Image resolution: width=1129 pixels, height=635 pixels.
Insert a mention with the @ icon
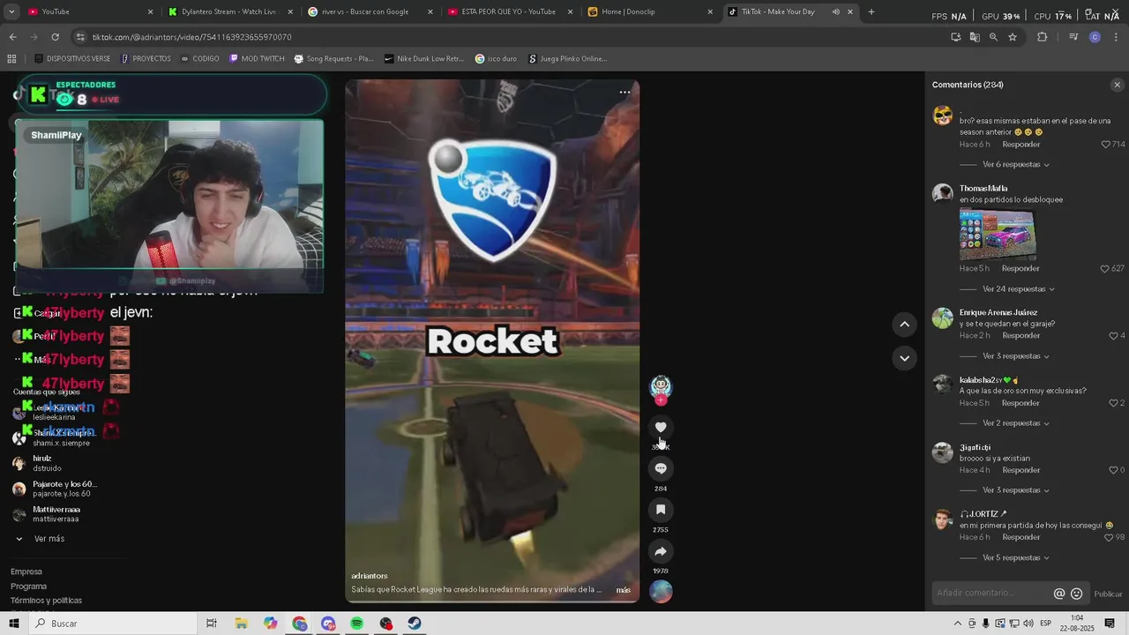tap(1059, 594)
